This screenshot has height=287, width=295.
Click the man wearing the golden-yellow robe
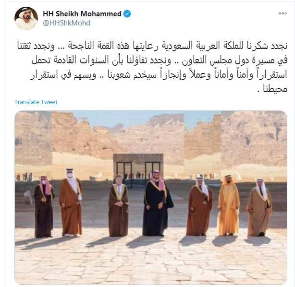coord(228,205)
